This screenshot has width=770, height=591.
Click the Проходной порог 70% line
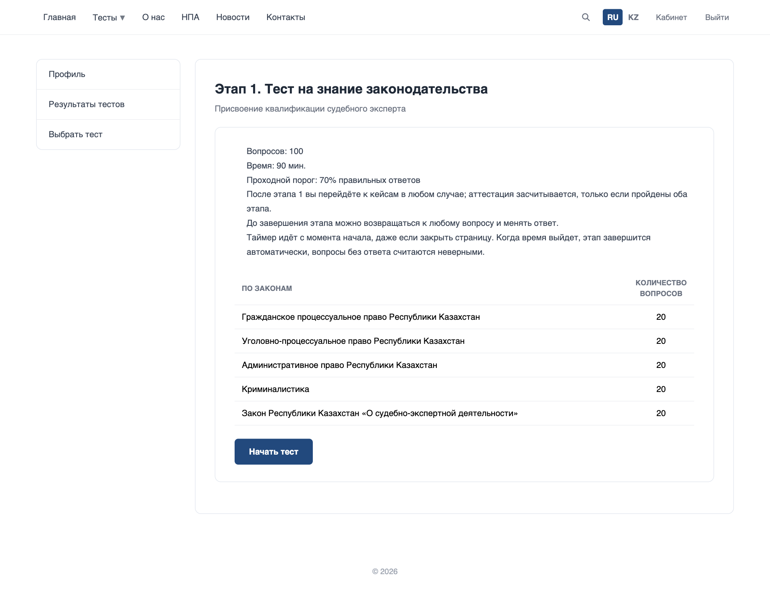[333, 180]
